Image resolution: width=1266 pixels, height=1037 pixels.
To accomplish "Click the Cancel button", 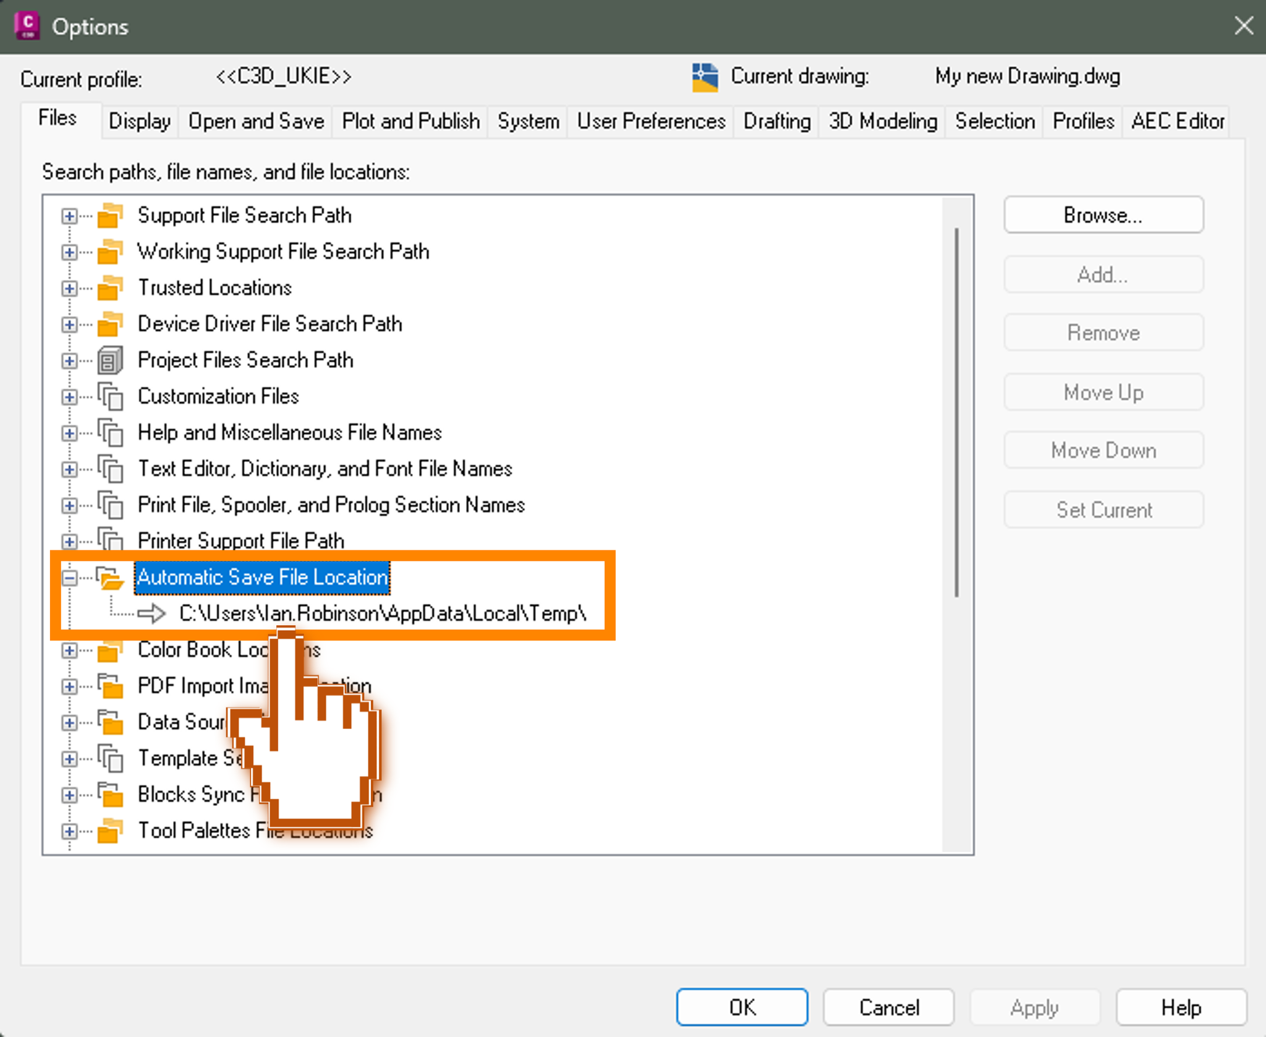I will click(889, 1007).
